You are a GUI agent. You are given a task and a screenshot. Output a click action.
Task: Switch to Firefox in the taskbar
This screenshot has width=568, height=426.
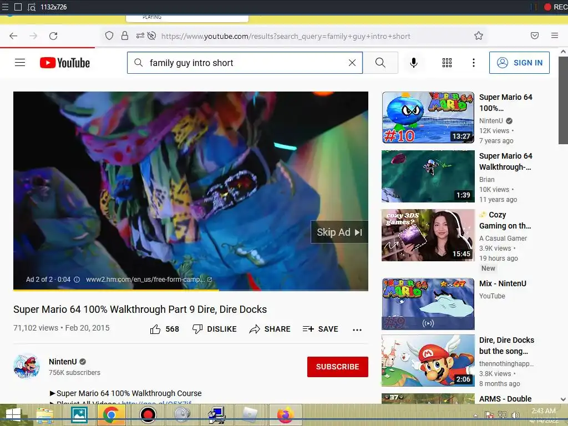pyautogui.click(x=286, y=415)
